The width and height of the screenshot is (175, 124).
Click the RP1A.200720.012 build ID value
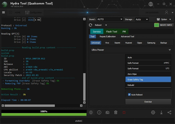(x=35, y=59)
